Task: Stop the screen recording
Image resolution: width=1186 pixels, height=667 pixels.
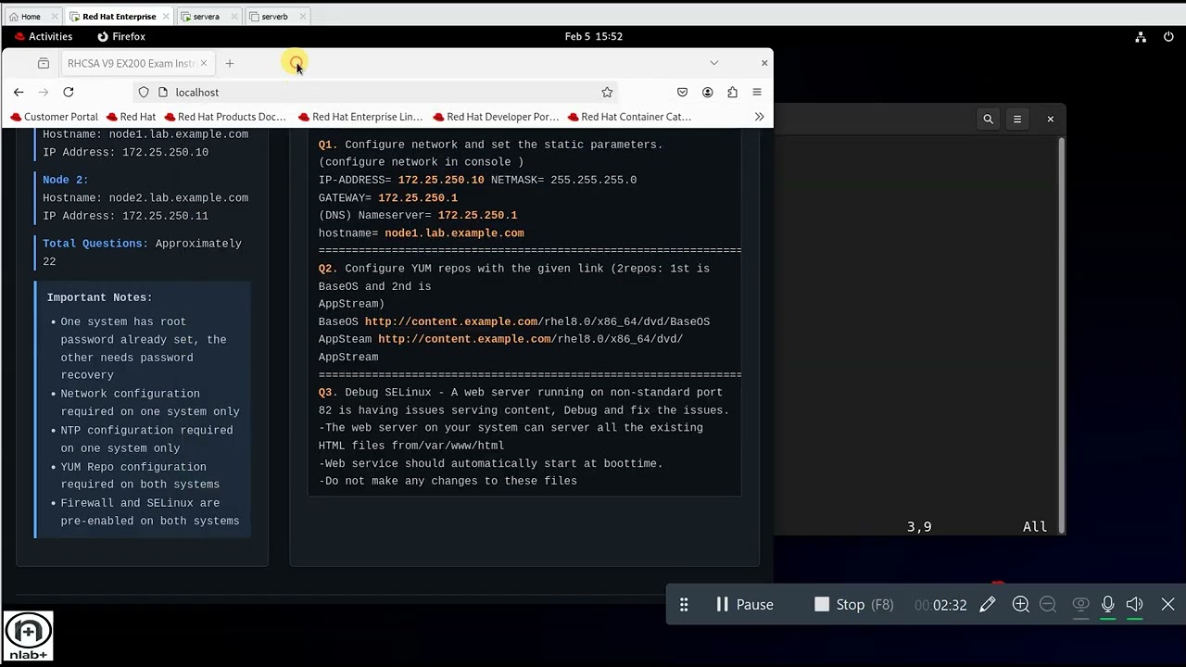Action: click(853, 604)
